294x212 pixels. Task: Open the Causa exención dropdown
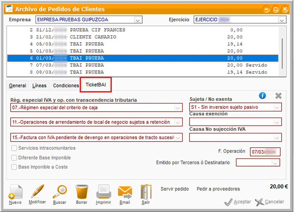(x=277, y=122)
